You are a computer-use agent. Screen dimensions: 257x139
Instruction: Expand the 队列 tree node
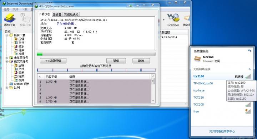coord(7,88)
